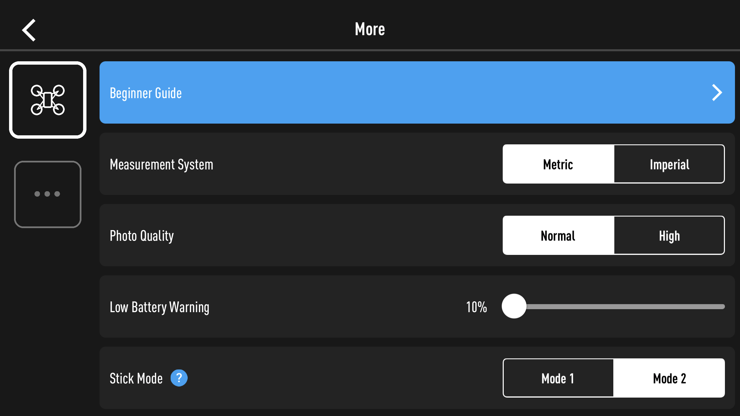Screen dimensions: 740x416
Task: Click the Low Battery Warning slider handle
Action: point(514,306)
